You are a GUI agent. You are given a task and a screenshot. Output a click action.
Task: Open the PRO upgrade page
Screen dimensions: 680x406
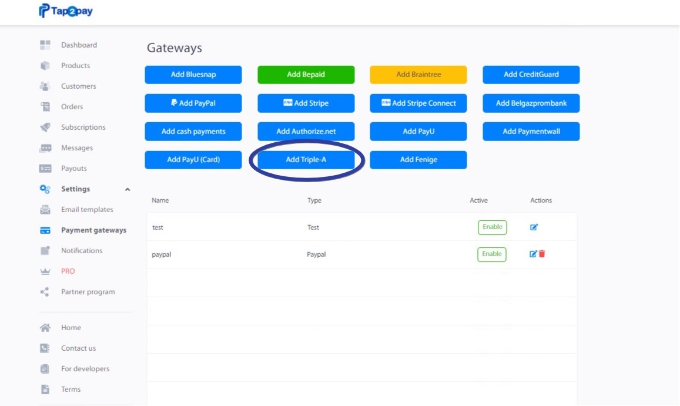68,271
